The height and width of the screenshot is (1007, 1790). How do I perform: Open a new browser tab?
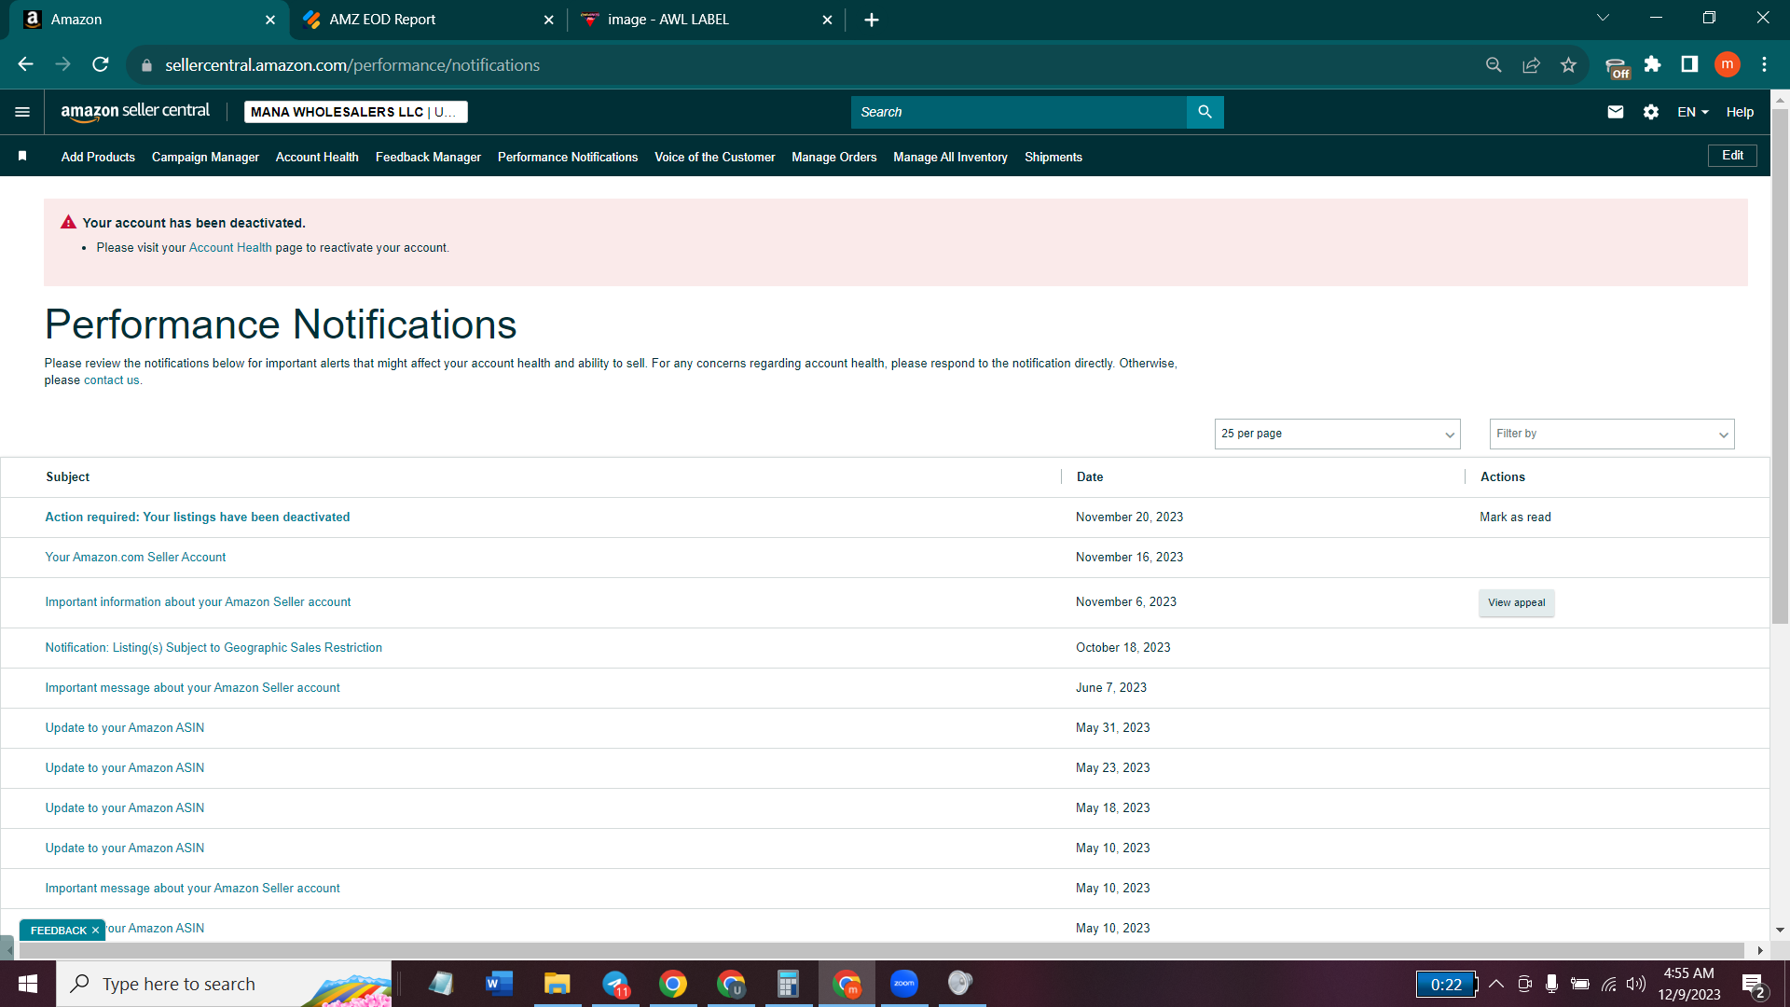872,20
